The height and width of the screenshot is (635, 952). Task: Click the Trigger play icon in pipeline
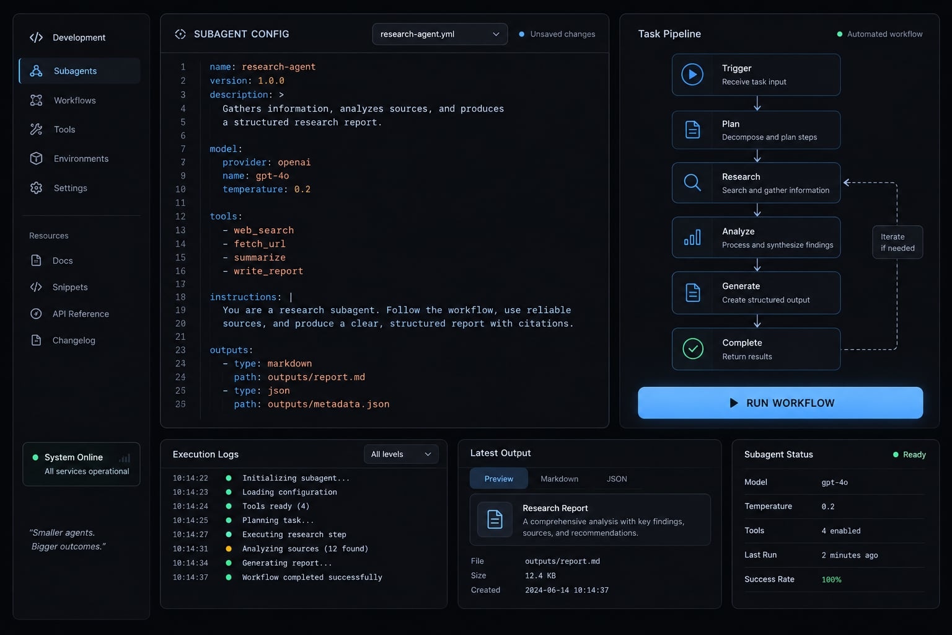[x=692, y=74]
